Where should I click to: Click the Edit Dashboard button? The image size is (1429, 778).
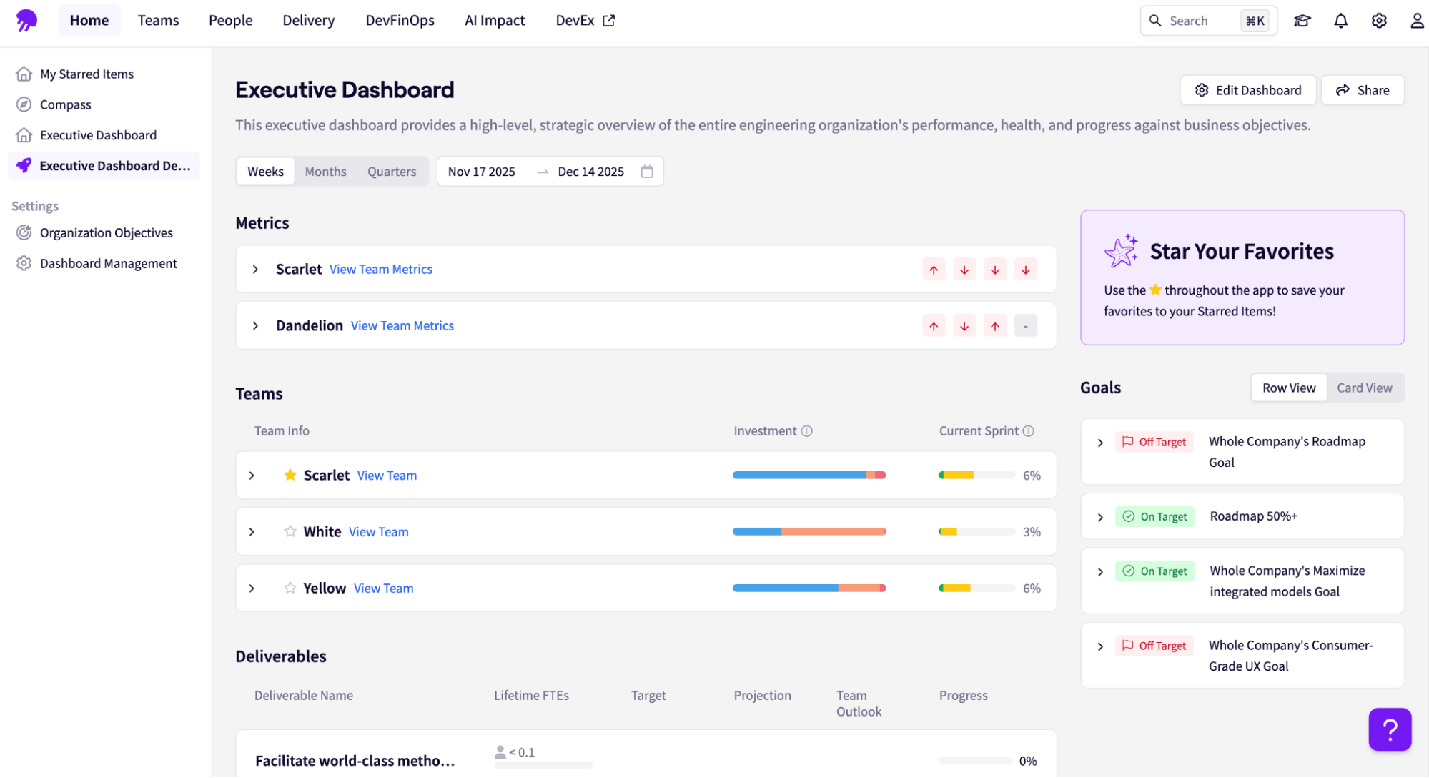click(x=1247, y=89)
